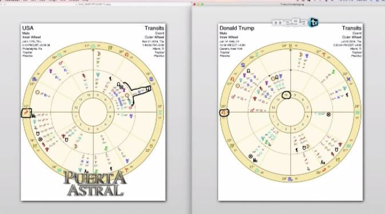Click the USA chart title
385x214 pixels.
pos(28,28)
